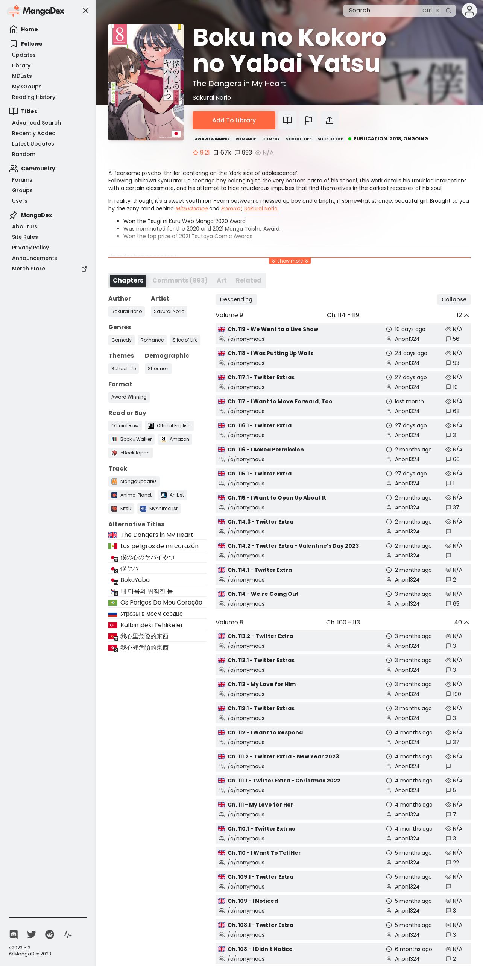Click author tag Sakurai Norio under Author
The image size is (483, 966).
click(126, 311)
